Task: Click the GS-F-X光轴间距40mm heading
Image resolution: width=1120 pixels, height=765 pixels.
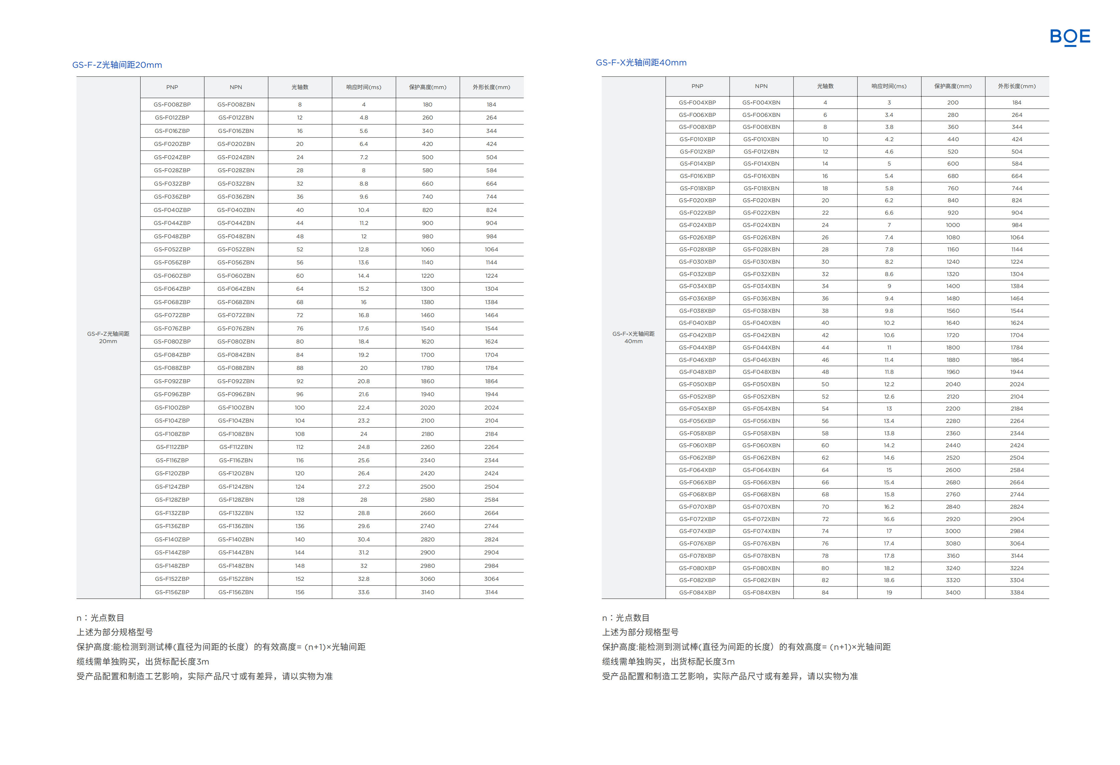Action: (x=641, y=63)
